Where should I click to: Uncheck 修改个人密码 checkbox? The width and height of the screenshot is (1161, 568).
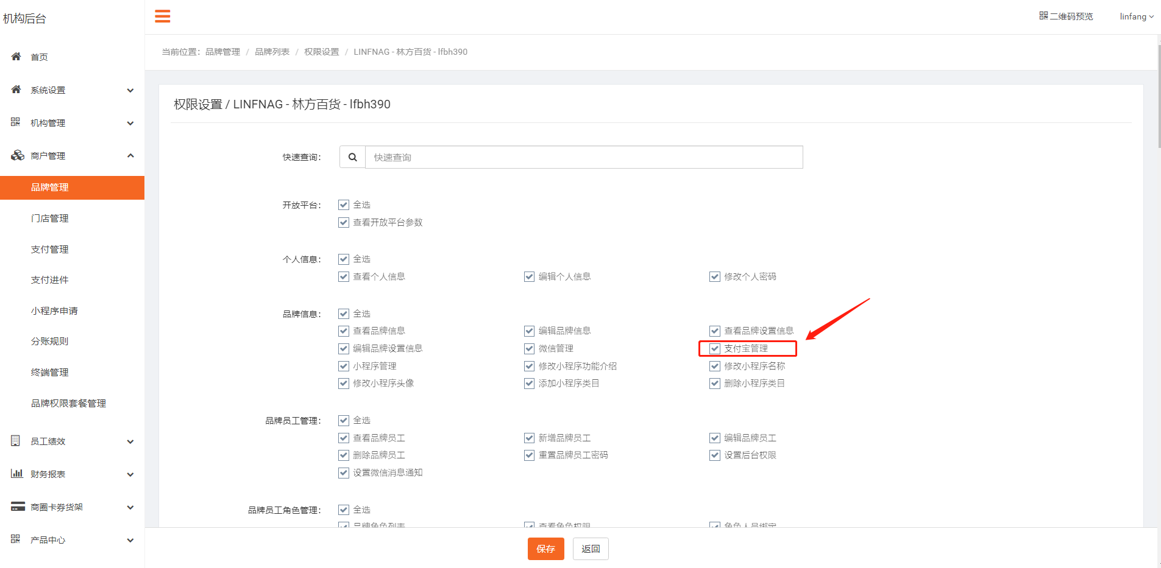point(715,276)
